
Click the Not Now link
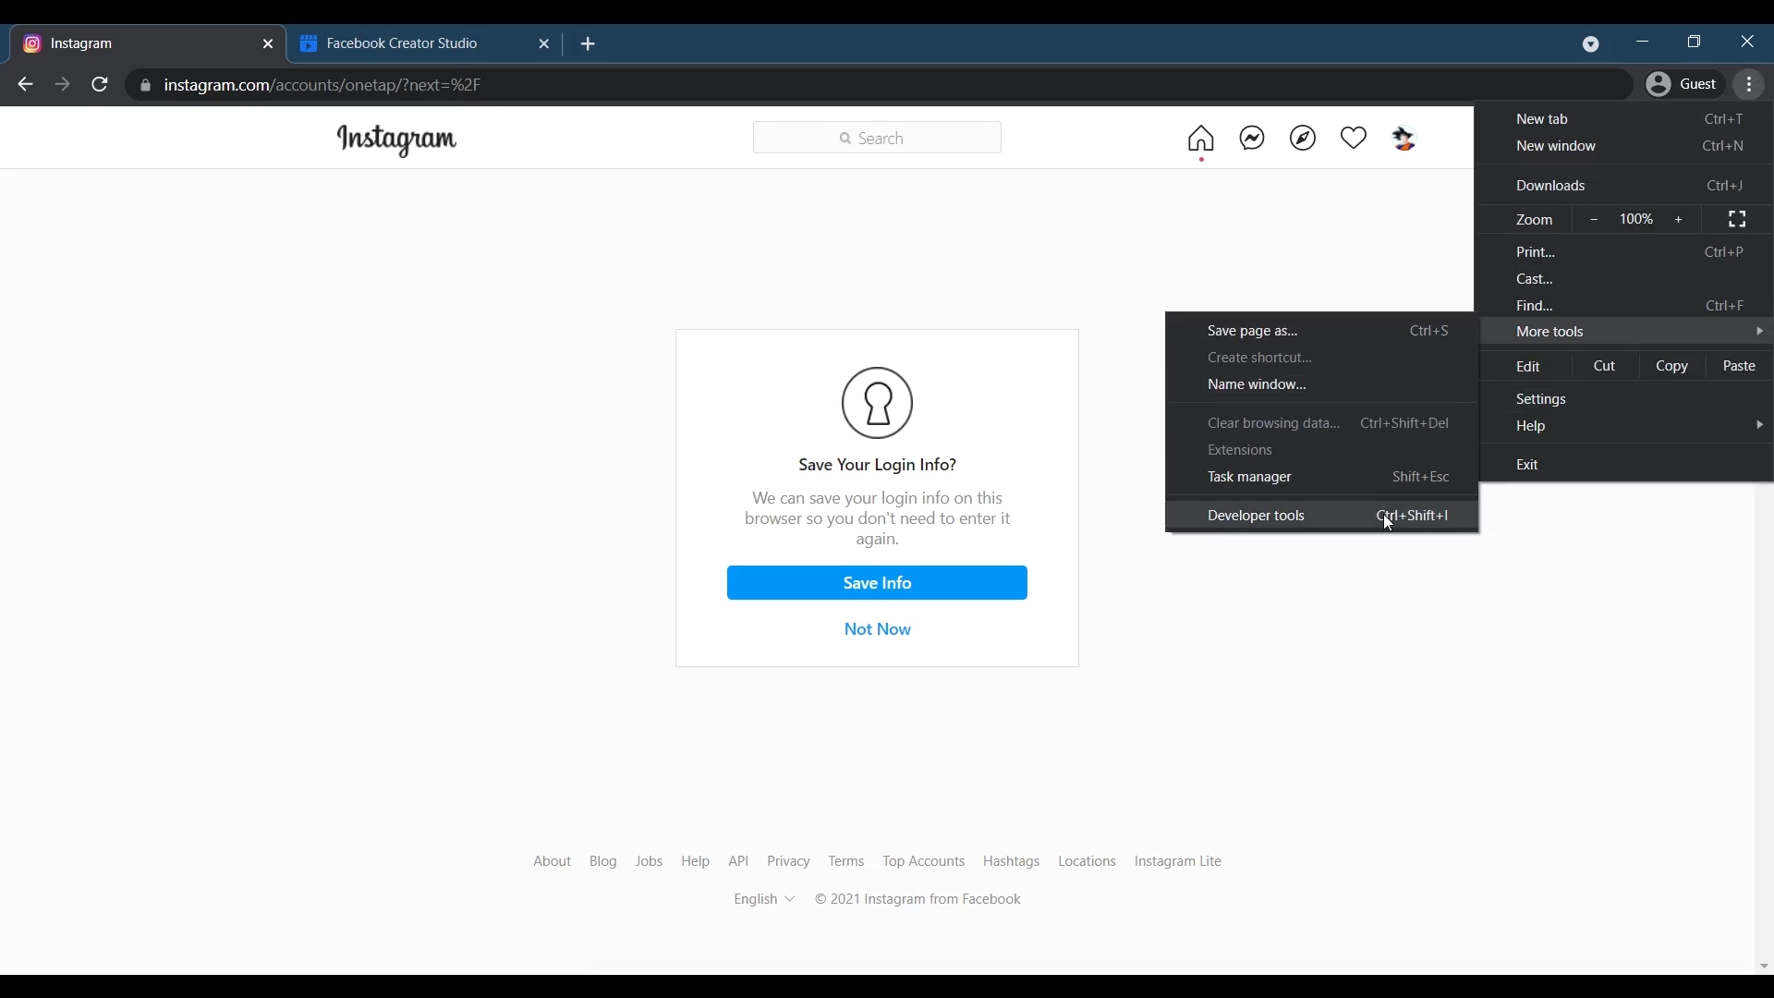click(877, 630)
